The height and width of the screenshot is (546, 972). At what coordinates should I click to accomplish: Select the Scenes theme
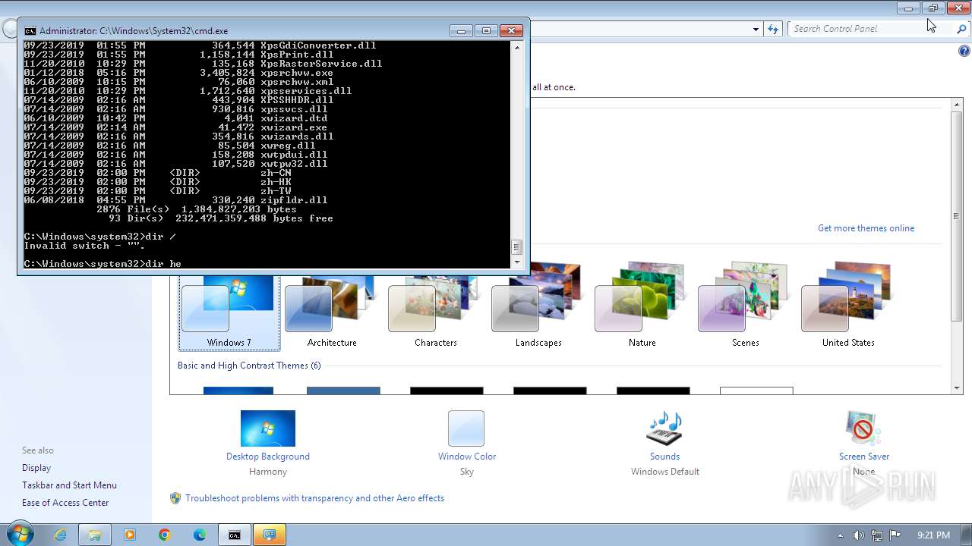tap(745, 305)
